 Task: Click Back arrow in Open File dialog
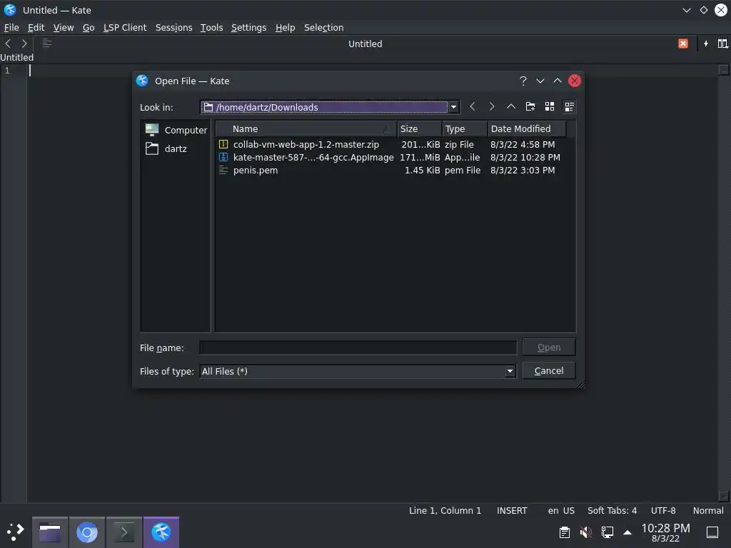[x=473, y=107]
